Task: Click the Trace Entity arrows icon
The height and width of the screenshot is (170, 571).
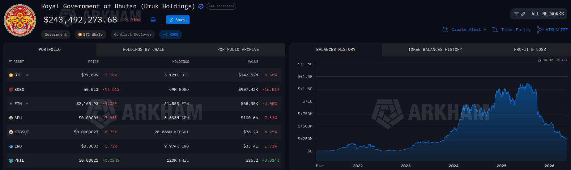Action: click(495, 30)
